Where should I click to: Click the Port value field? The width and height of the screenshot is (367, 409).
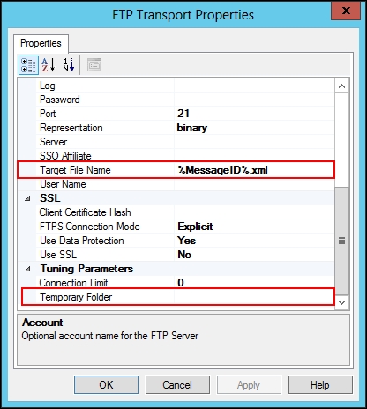(254, 114)
